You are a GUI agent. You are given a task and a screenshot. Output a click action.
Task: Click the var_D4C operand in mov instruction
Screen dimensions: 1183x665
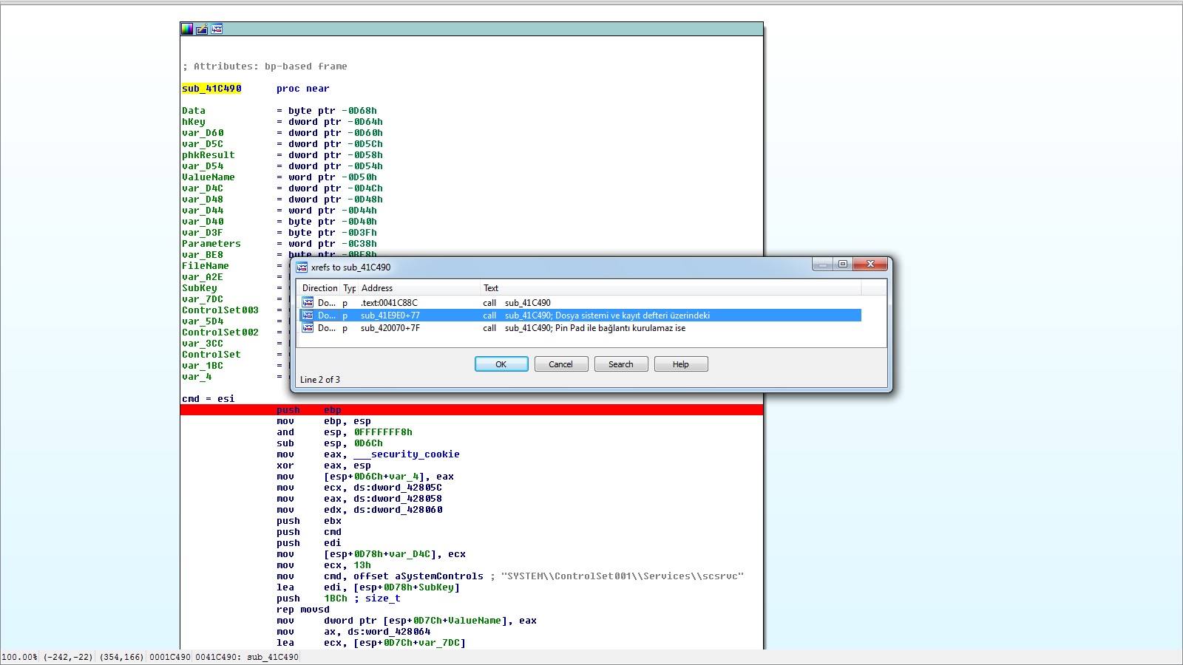410,554
